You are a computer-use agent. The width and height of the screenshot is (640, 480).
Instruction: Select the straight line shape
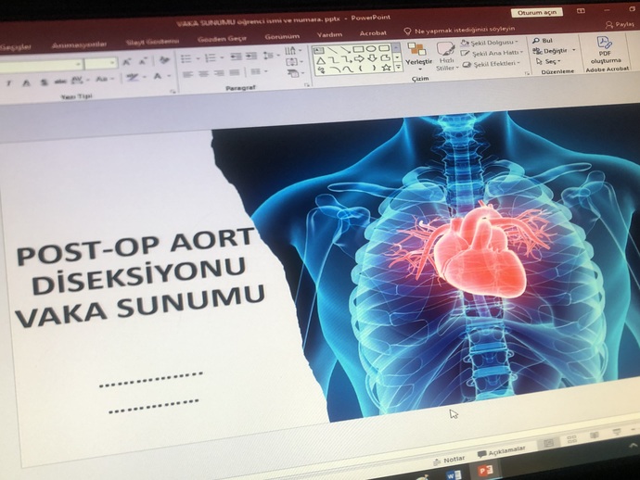333,50
